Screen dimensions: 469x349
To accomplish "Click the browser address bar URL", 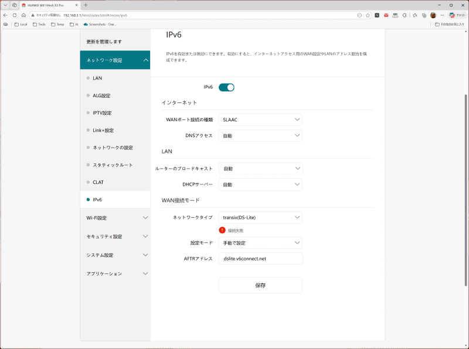I will [95, 15].
